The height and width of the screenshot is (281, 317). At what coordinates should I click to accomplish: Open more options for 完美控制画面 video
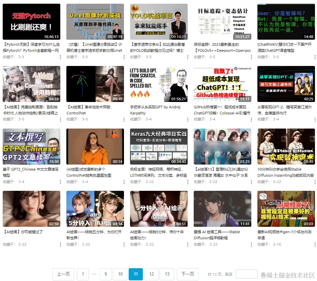pos(60,119)
